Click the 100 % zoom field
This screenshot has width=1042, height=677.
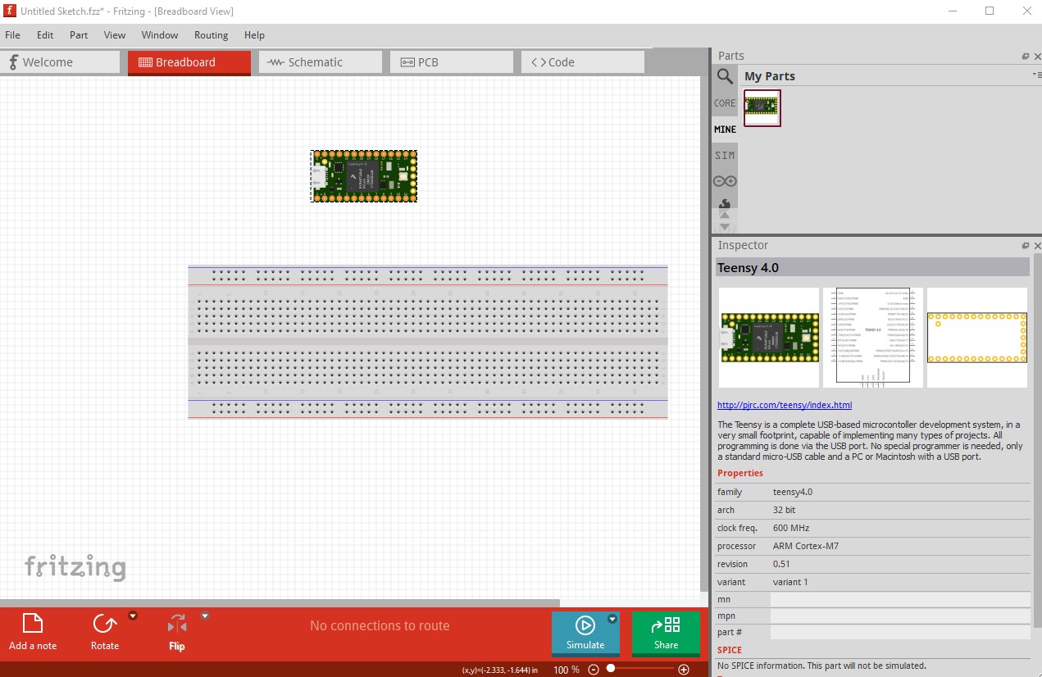566,670
